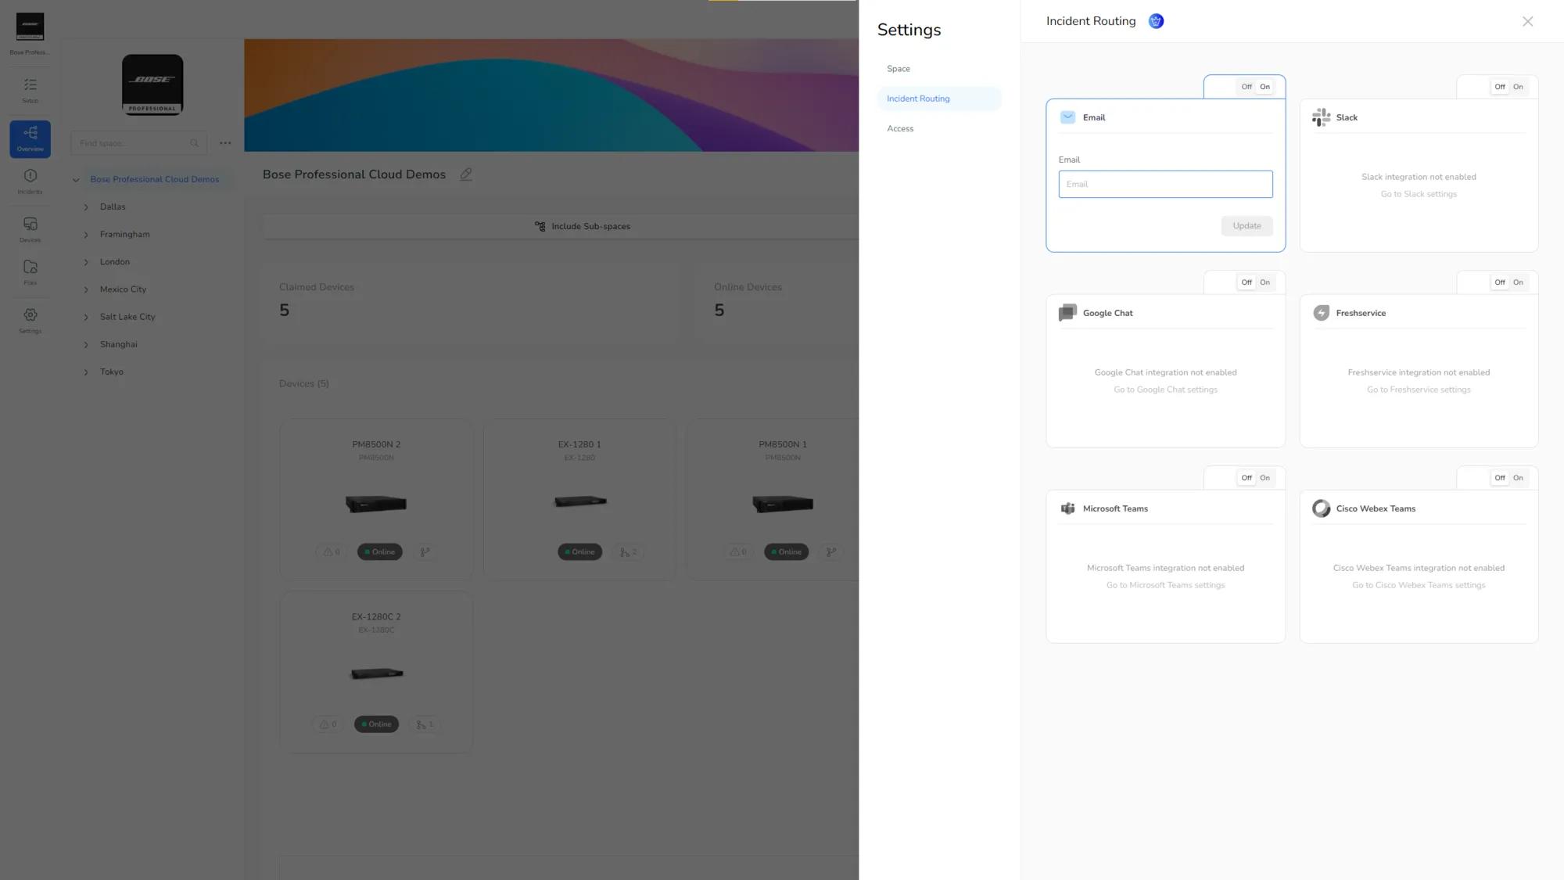The image size is (1564, 880).
Task: Go to Slack settings link
Action: (x=1419, y=194)
